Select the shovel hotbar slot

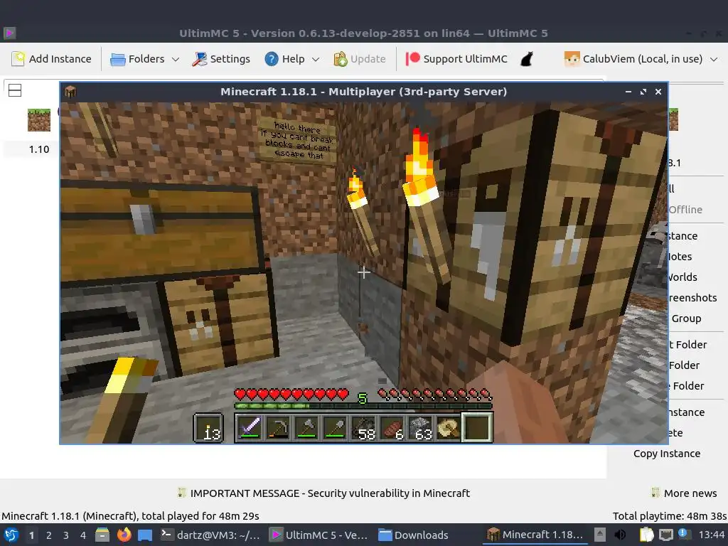334,427
